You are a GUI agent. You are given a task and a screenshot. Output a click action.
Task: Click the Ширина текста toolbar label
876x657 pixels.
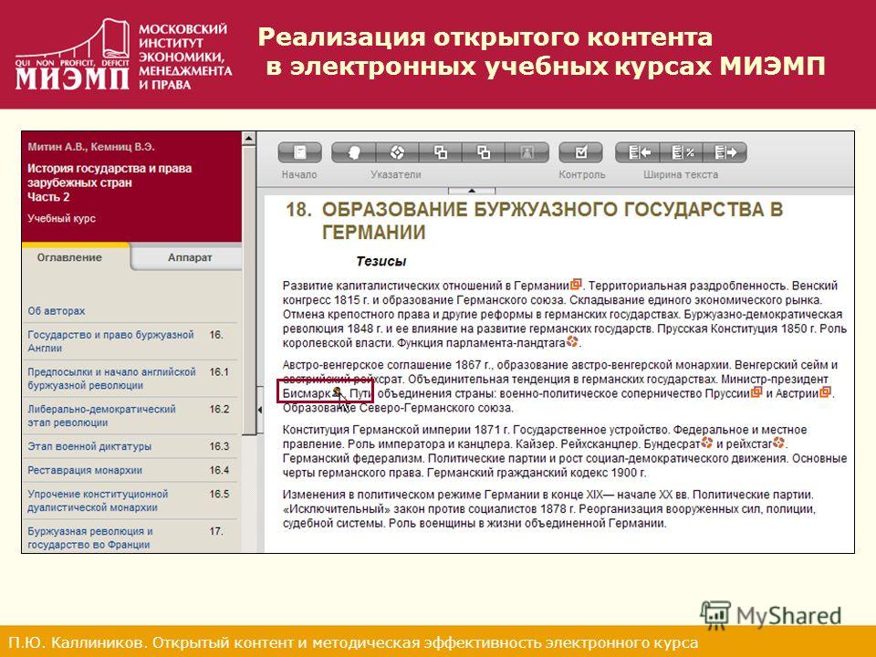click(681, 174)
